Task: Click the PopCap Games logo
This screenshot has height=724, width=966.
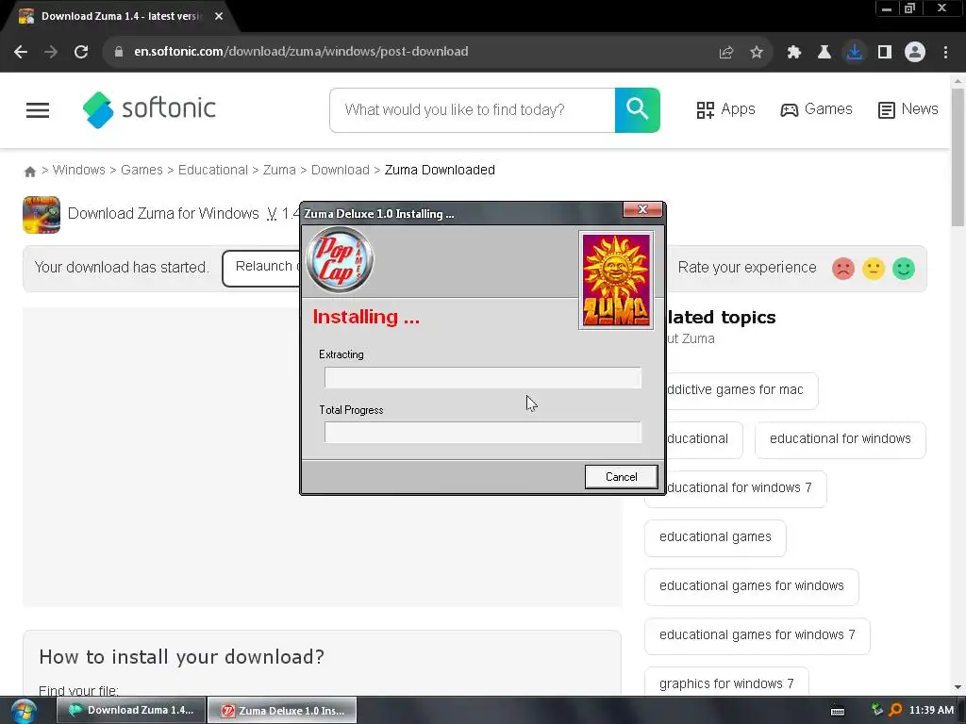Action: [x=340, y=260]
